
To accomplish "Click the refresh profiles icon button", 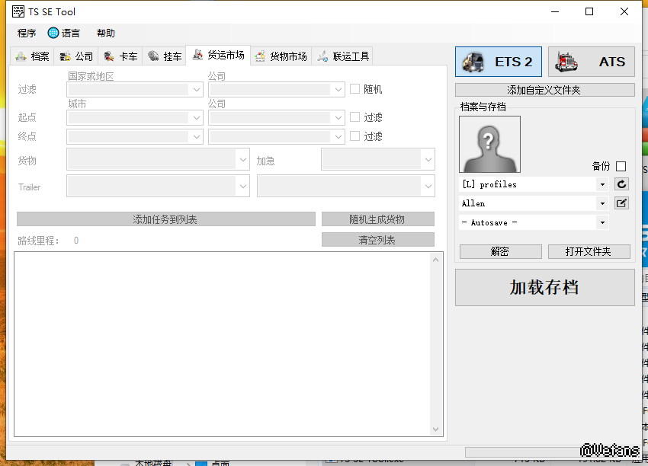I will 621,184.
